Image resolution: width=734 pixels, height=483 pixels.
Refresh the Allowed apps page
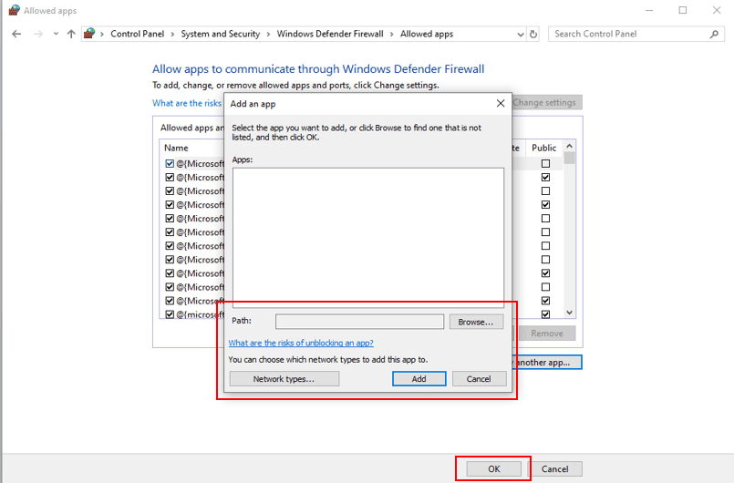point(533,34)
